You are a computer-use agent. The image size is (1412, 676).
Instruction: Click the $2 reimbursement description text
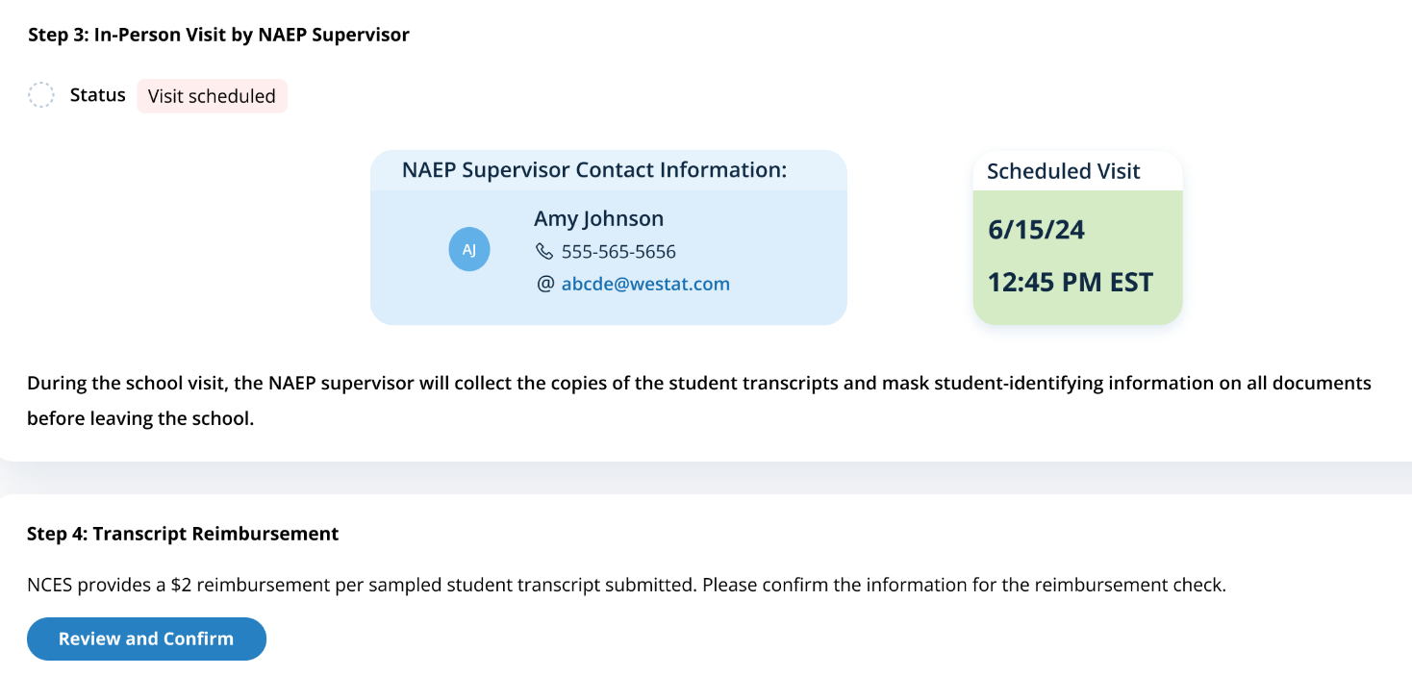(625, 585)
